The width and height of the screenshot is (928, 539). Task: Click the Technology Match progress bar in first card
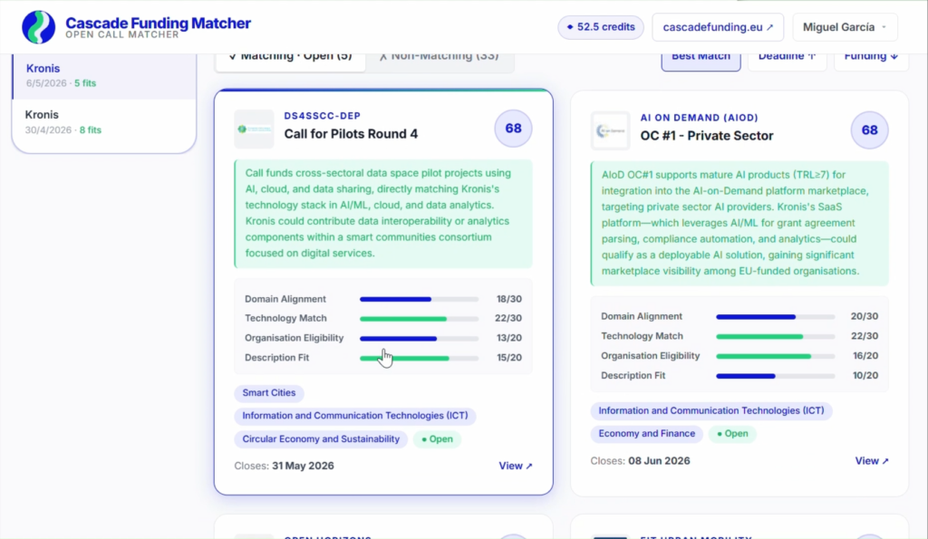tap(419, 319)
